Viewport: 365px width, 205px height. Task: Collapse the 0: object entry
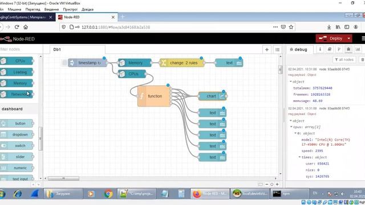point(295,133)
